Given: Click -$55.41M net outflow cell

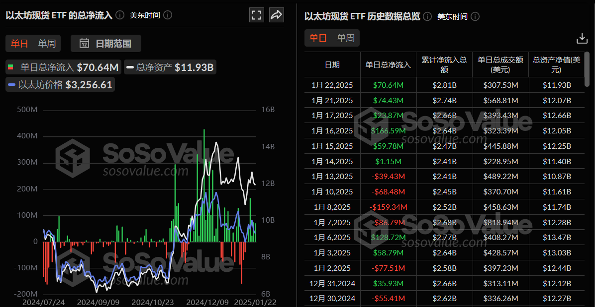Looking at the screenshot, I should tap(388, 298).
